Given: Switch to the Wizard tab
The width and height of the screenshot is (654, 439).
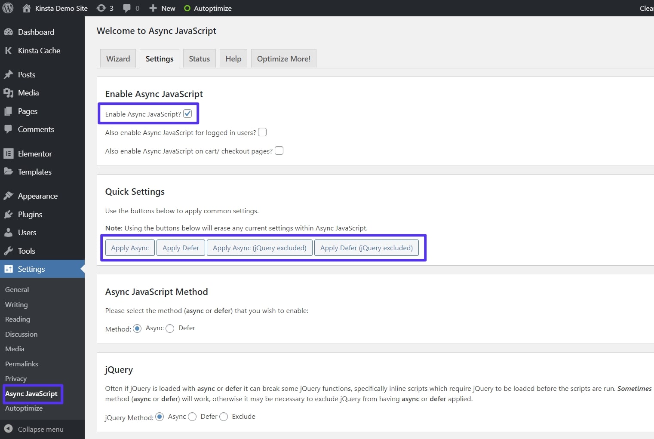Looking at the screenshot, I should point(118,58).
